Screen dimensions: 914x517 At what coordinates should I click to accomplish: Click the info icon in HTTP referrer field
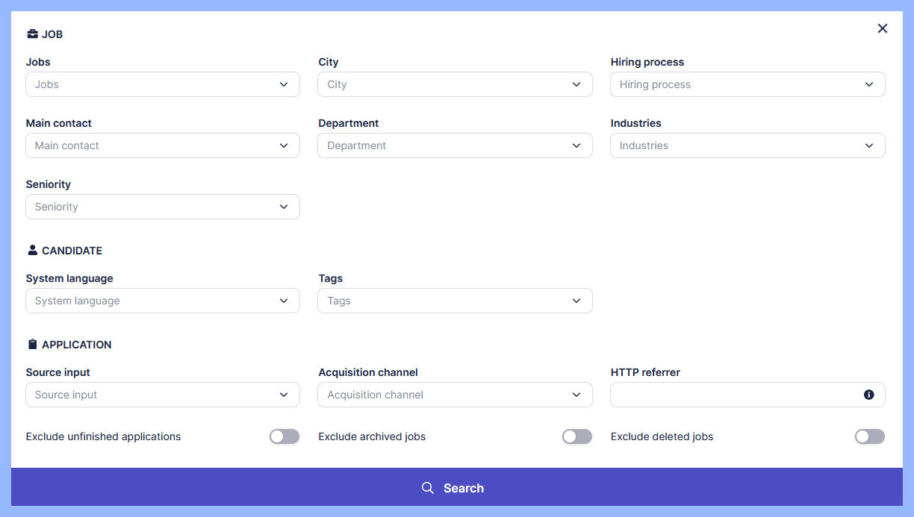tap(868, 395)
